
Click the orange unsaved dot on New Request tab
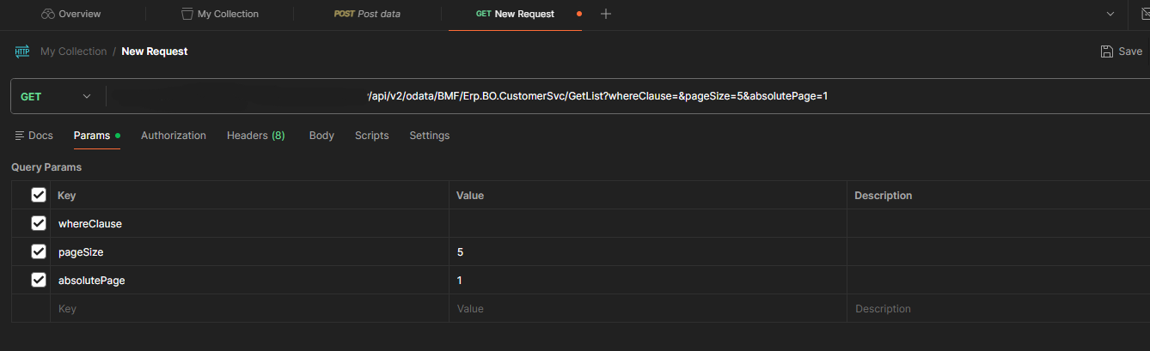tap(579, 14)
